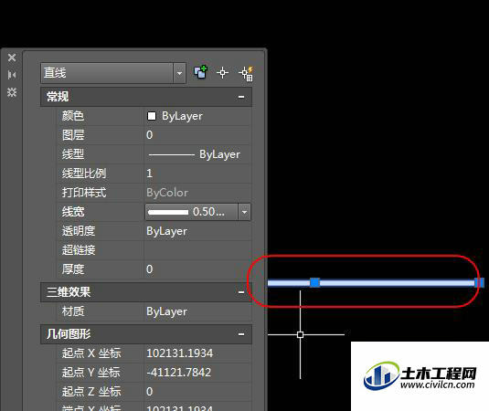Select the 超链接 property label

[x=79, y=250]
